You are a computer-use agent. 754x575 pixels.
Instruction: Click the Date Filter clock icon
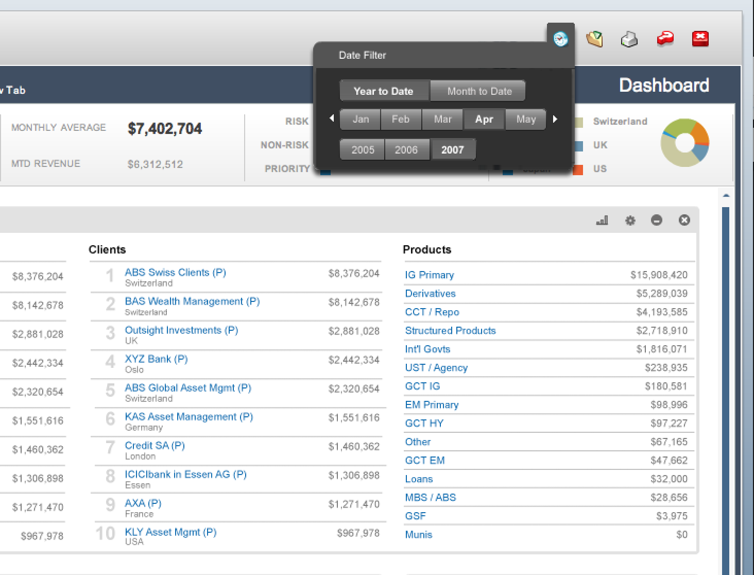pyautogui.click(x=560, y=39)
